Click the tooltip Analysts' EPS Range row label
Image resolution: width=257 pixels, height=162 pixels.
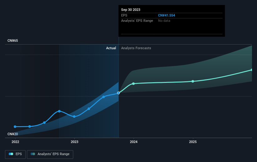(x=137, y=21)
